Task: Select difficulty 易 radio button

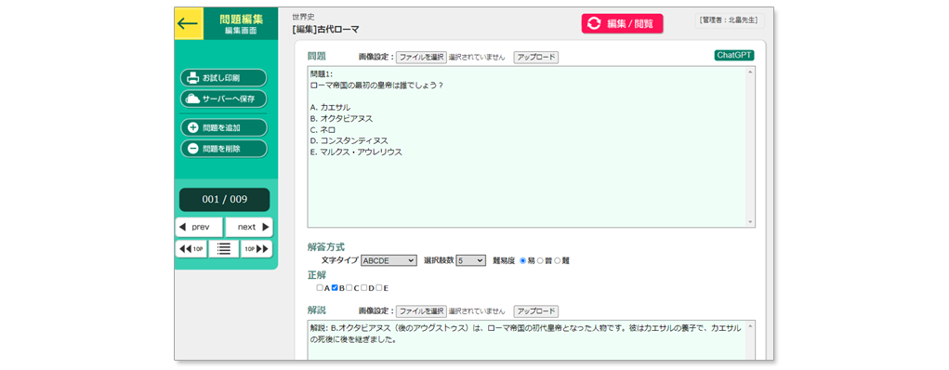Action: pos(523,260)
